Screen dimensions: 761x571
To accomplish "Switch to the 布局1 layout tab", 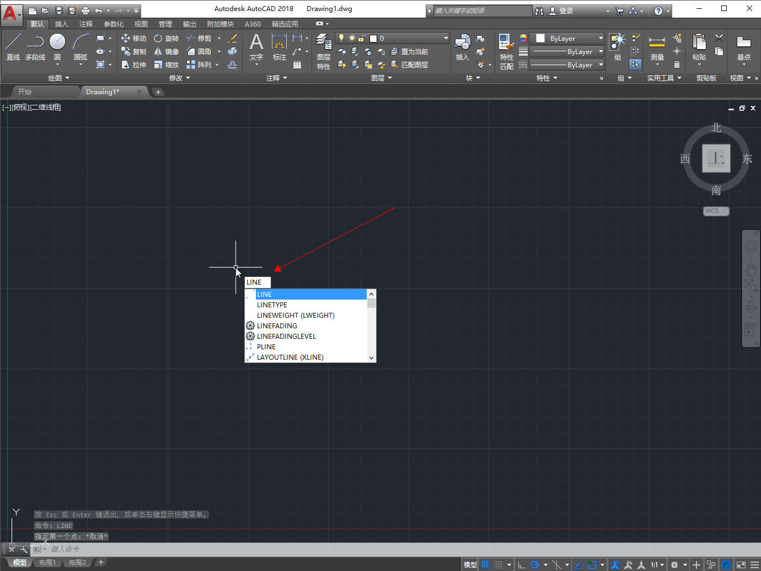I will [x=47, y=563].
